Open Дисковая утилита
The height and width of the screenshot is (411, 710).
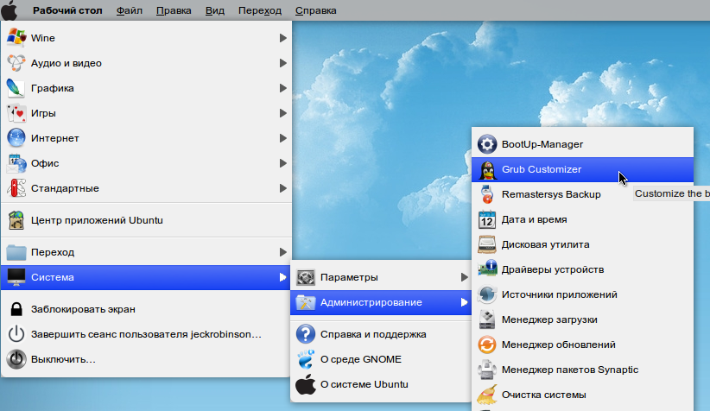click(x=582, y=244)
